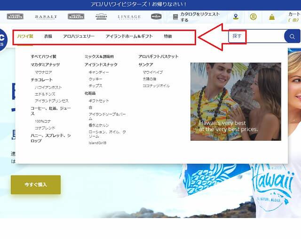Expand the アイランドホーム&ギフト menu
Screen dimensions: 301x239
coord(129,36)
